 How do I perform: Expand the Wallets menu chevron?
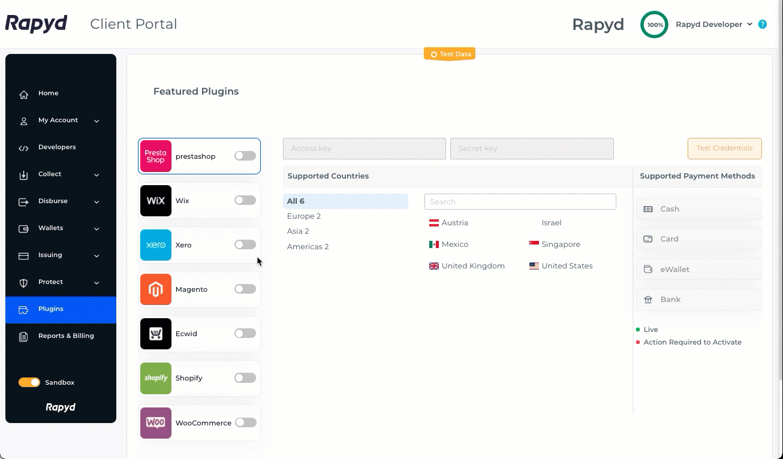97,229
